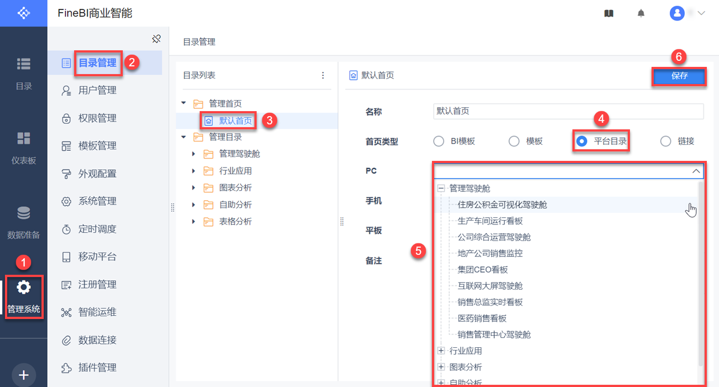Viewport: 719px width, 387px height.
Task: Click the 权限管理 lock icon
Action: click(66, 118)
